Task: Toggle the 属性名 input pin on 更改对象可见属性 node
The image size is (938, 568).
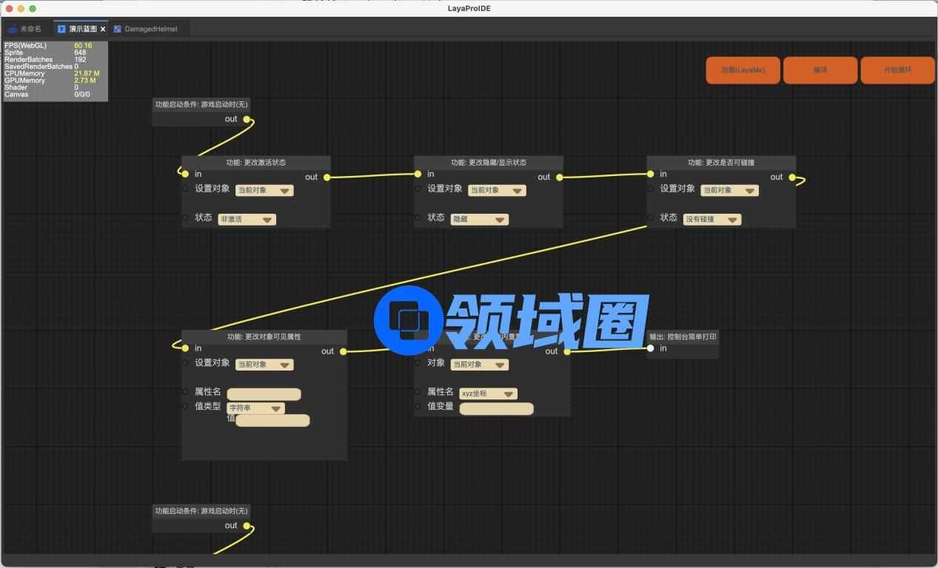Action: tap(186, 392)
